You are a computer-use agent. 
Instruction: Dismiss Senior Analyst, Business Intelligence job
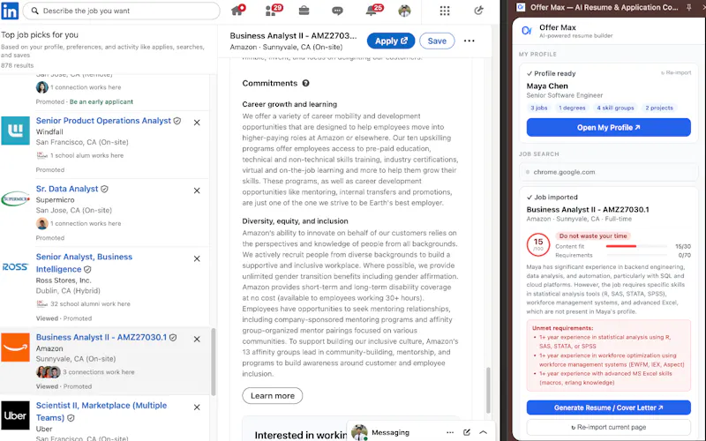pos(197,258)
